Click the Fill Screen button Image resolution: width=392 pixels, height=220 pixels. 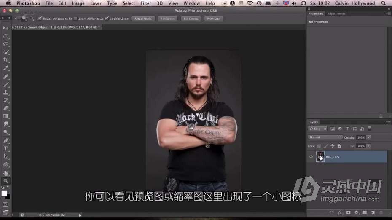[191, 19]
